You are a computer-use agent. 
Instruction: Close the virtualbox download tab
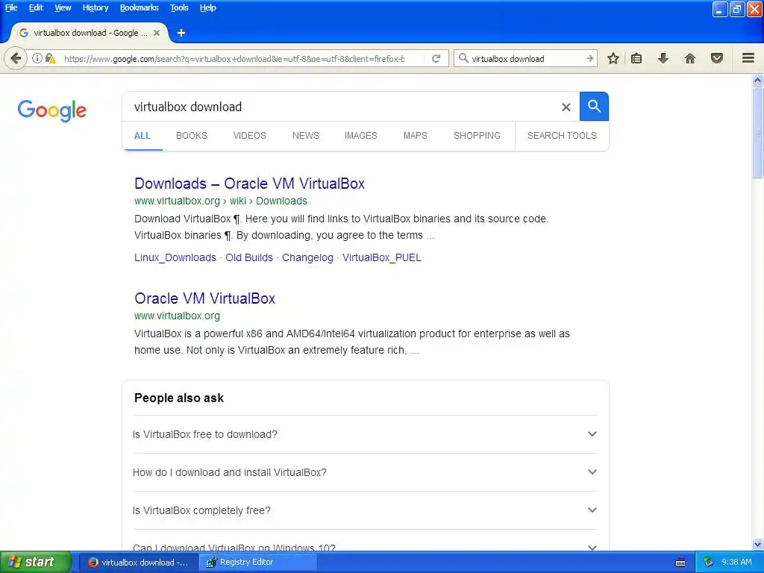(x=157, y=33)
